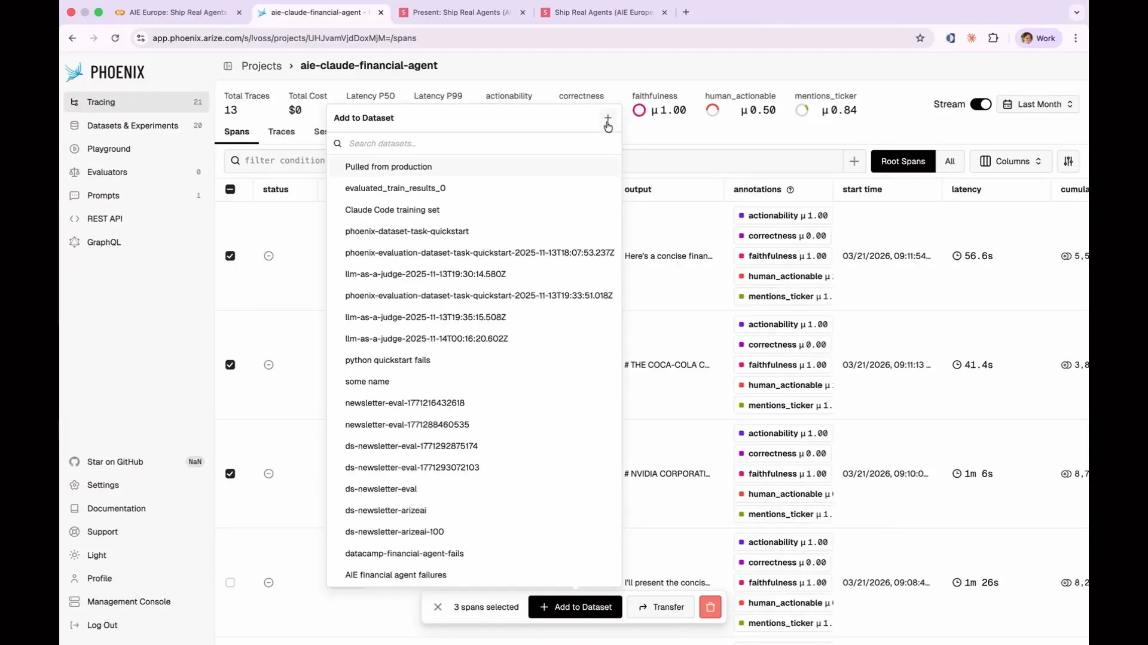The image size is (1148, 645).
Task: Delete selected spans with the red trash button
Action: click(x=710, y=607)
